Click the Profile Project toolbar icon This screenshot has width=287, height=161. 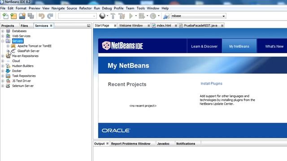point(153,16)
